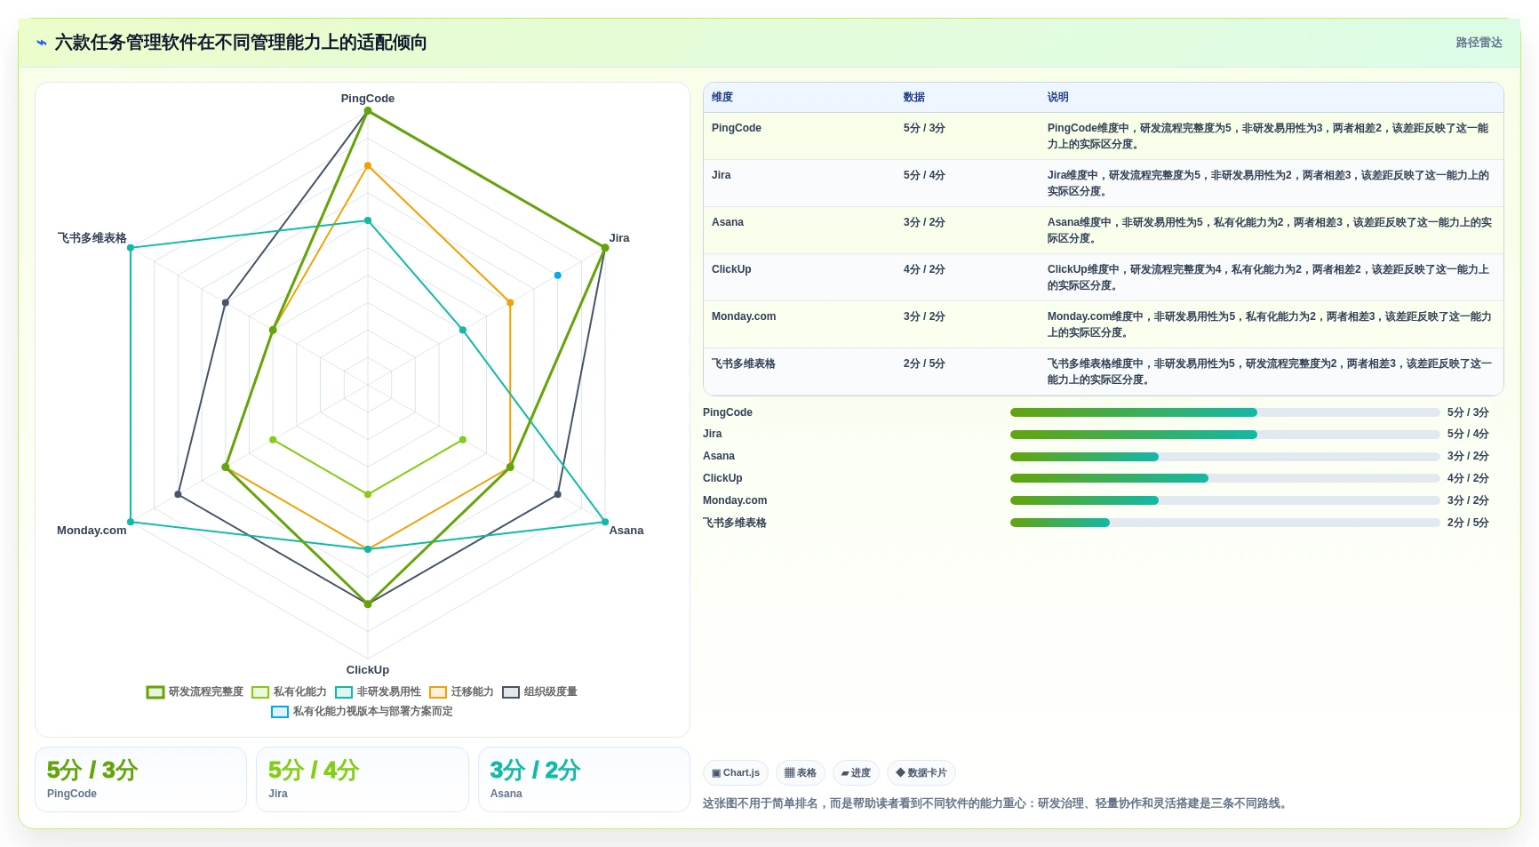
Task: Click the 2分 / 5分 value in 飞书多维表格 table row
Action: (924, 364)
